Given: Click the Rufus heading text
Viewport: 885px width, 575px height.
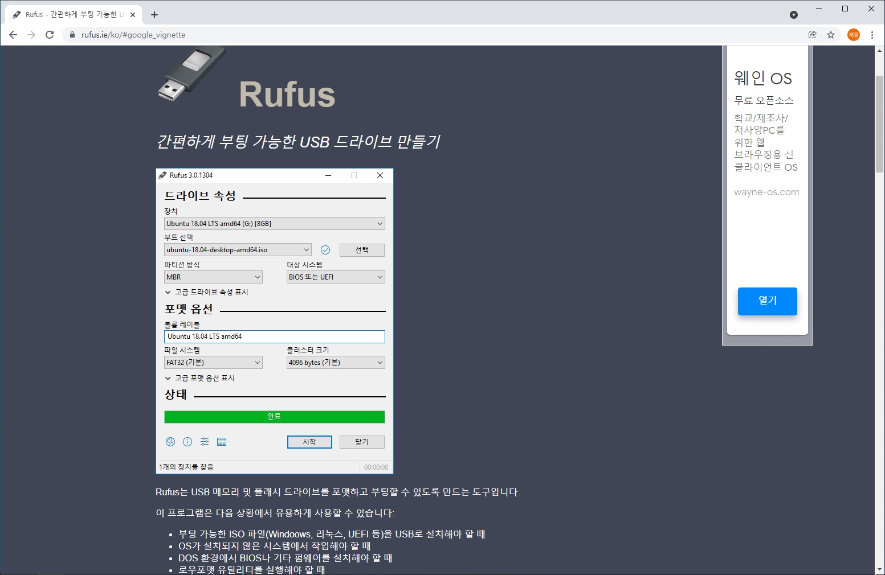Looking at the screenshot, I should pyautogui.click(x=287, y=95).
